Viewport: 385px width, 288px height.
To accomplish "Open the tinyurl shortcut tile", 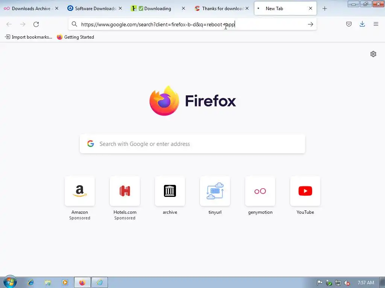I will tap(215, 191).
